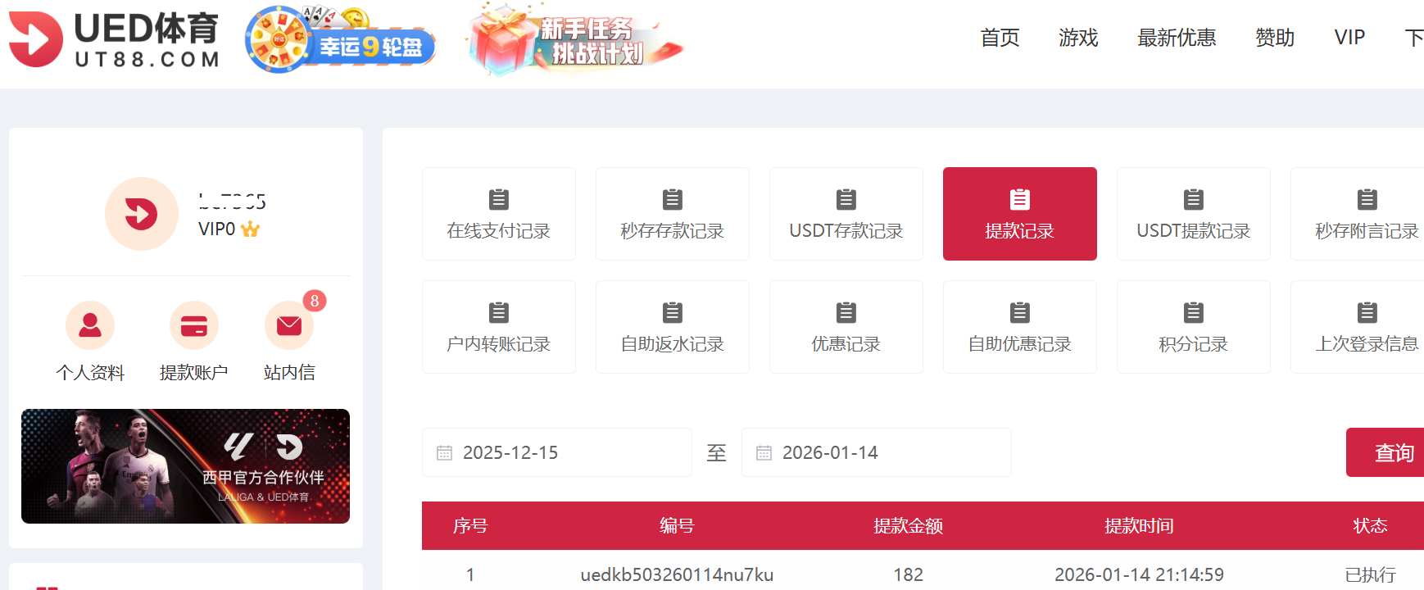Open 提款账户 card icon
This screenshot has height=590, width=1424.
[194, 325]
